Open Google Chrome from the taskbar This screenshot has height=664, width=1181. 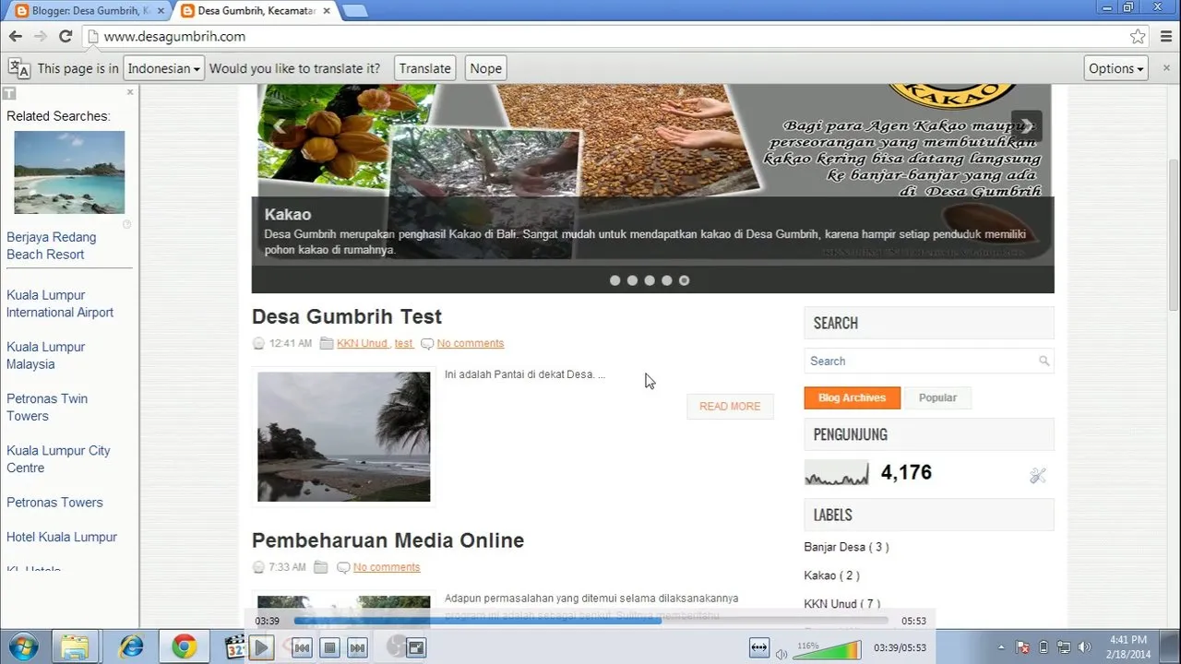point(184,647)
